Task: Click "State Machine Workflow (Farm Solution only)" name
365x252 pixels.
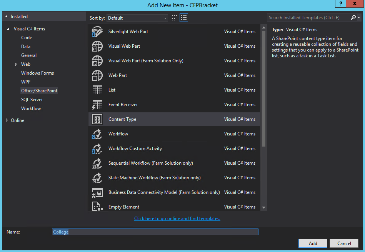Action: click(154, 178)
